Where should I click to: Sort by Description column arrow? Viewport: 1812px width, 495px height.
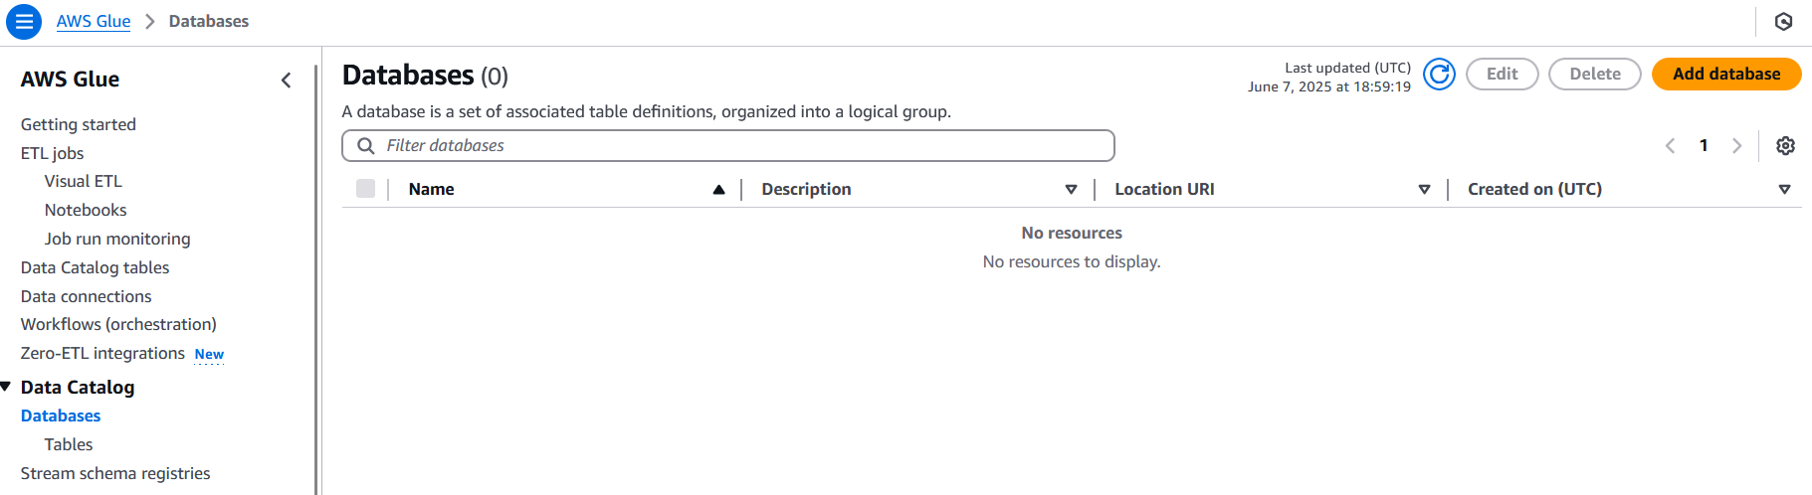(x=1072, y=189)
